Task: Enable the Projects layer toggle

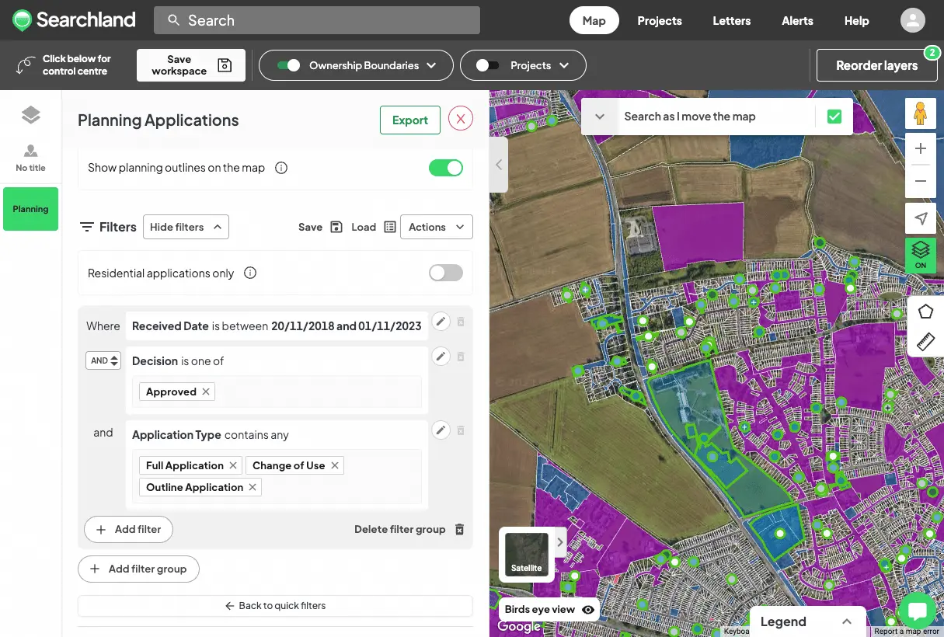Action: point(488,65)
